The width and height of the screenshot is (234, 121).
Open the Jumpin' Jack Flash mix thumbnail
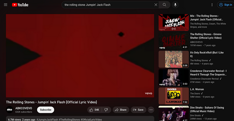[x=173, y=23]
